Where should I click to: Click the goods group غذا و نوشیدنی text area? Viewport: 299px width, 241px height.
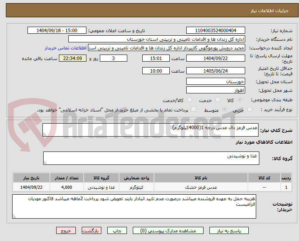click(151, 158)
